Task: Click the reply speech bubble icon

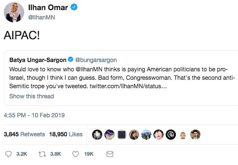Action: click(x=8, y=154)
